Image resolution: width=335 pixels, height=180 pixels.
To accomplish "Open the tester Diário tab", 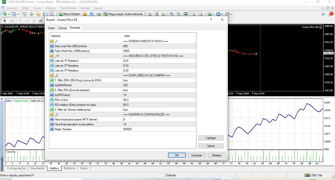I will click(x=84, y=168).
